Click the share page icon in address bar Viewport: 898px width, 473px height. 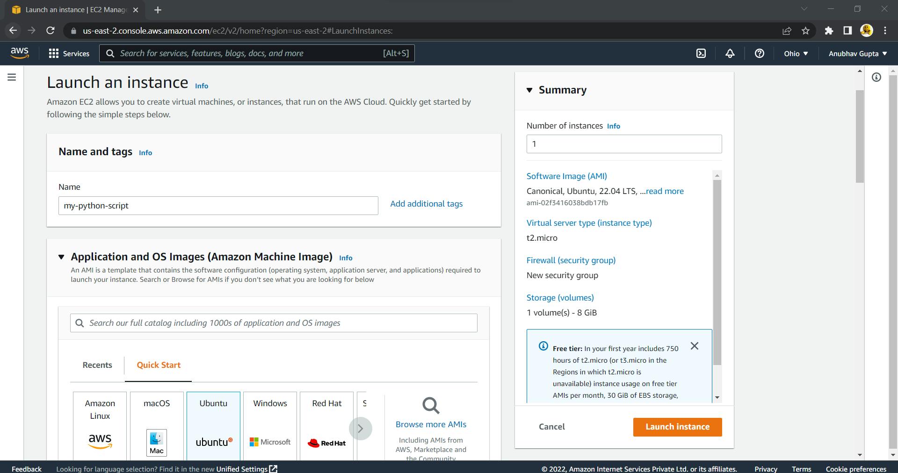pos(787,31)
